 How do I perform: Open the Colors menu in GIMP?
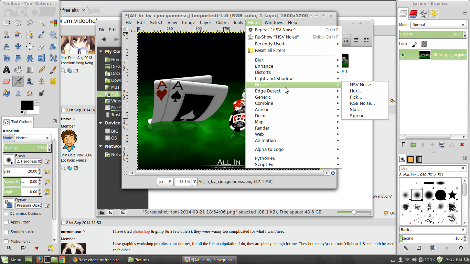pos(222,23)
